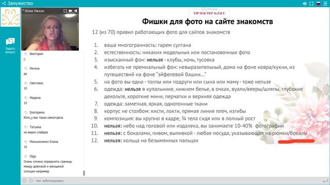Viewport: 330px width, 185px height.
Task: Mute presenter video speaker icon
Action: pos(76,11)
